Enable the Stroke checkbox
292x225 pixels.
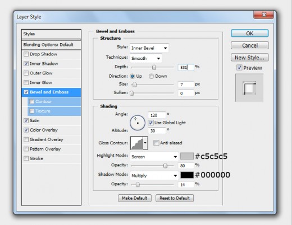[x=26, y=158]
